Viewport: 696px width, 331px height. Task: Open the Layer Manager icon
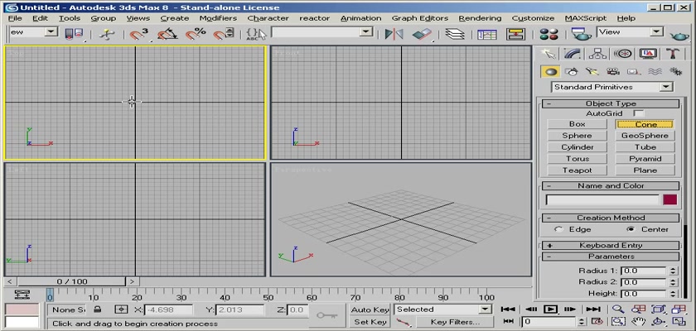coord(455,34)
